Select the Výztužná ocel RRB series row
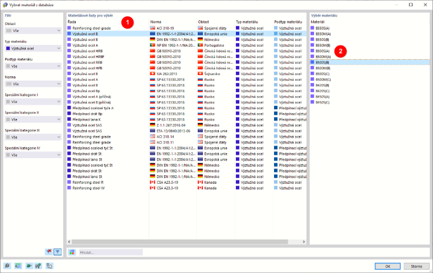Viewport: 433px width, 273px height. tap(187, 63)
